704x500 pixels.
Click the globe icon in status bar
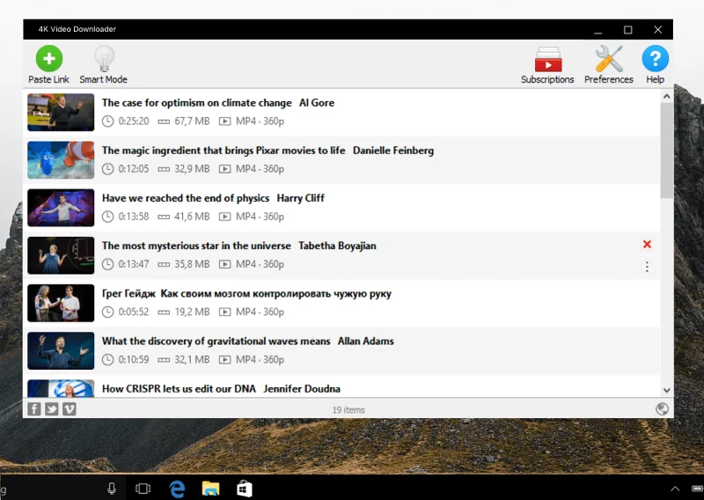tap(662, 408)
